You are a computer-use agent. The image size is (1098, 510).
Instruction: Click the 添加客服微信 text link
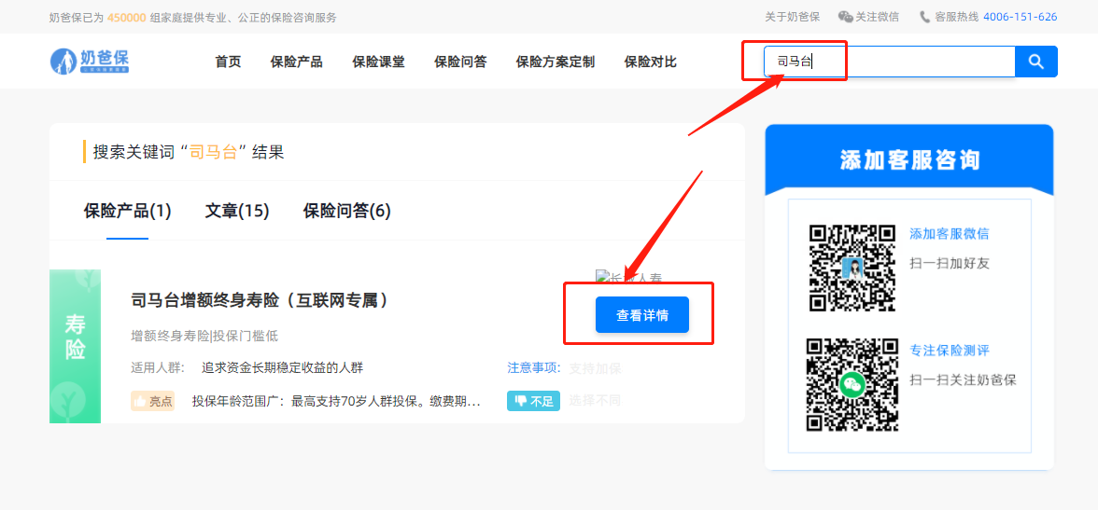coord(950,234)
